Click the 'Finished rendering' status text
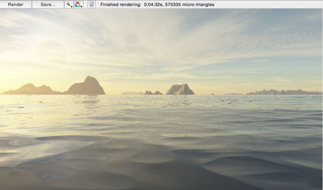Viewport: 323px width, 190px height. pyautogui.click(x=121, y=4)
